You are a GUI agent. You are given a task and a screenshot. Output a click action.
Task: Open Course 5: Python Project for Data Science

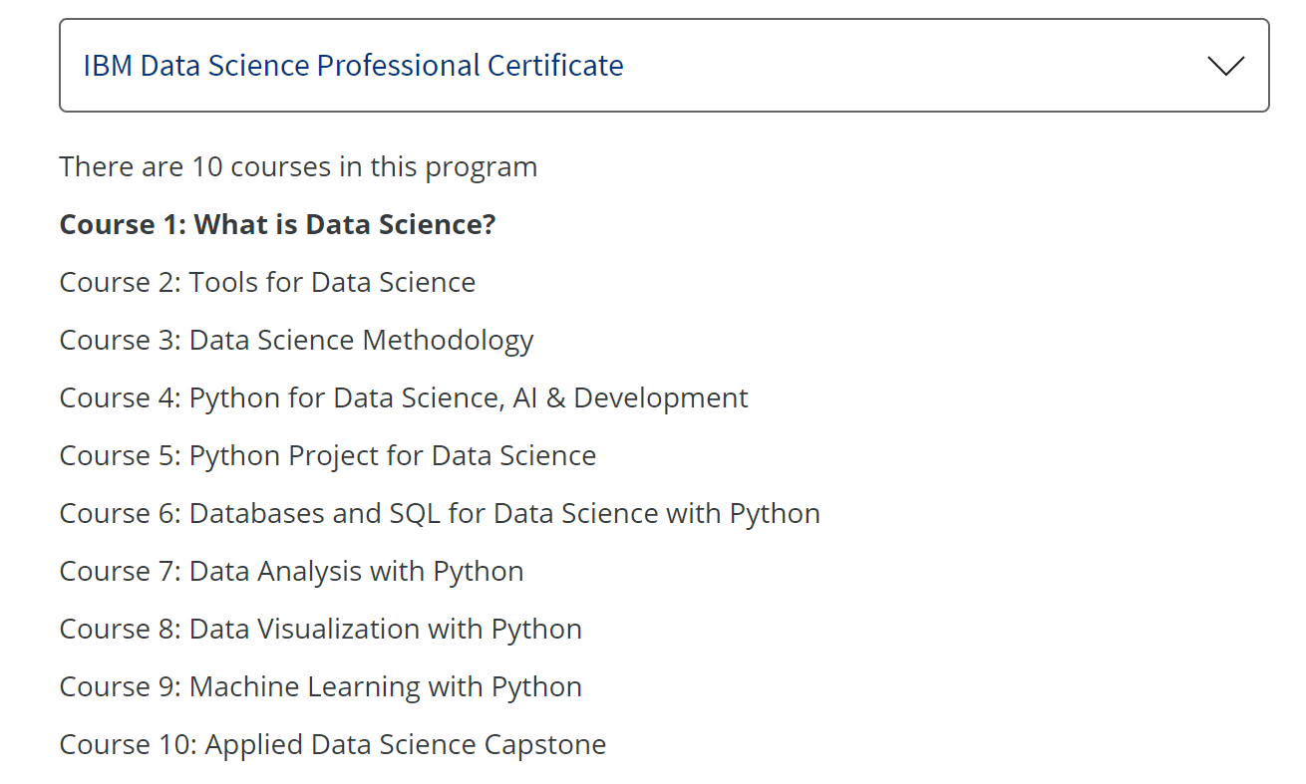point(328,455)
